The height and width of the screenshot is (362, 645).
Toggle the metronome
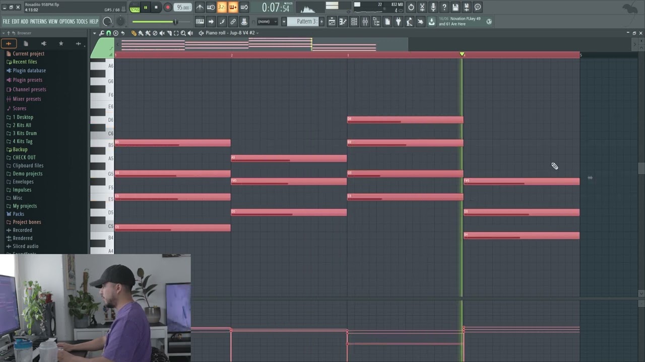201,7
